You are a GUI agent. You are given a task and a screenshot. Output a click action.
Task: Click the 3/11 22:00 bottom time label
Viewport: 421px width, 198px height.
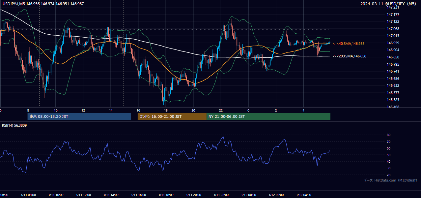(221, 195)
